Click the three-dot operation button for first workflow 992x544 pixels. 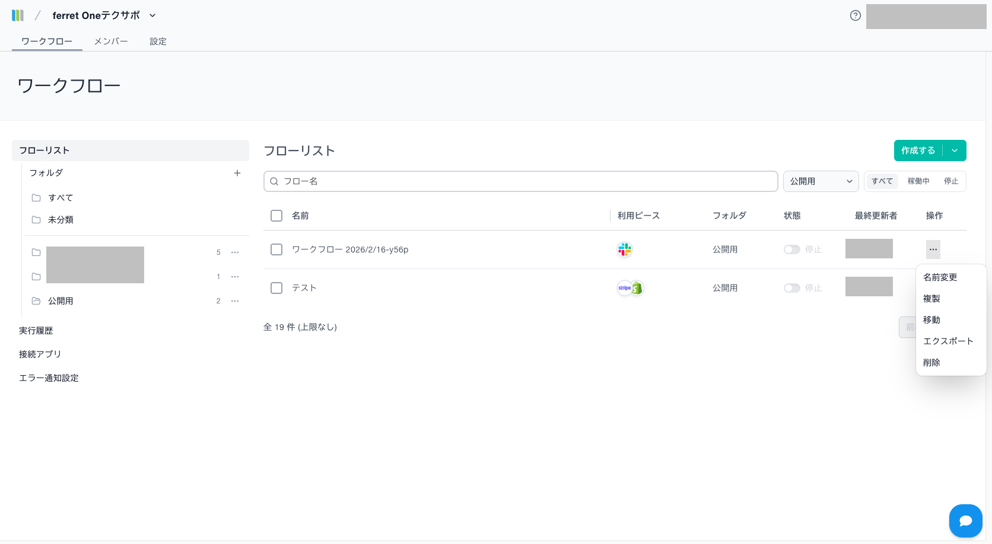[x=933, y=249]
